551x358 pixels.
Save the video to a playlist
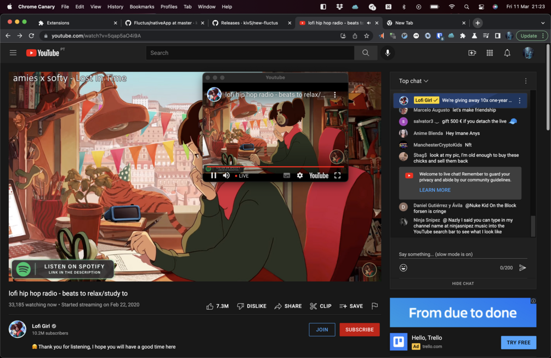[351, 306]
